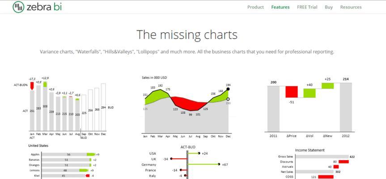386x179 pixels.
Task: Open the Hills&Valleys sales area chart
Action: pos(187,107)
